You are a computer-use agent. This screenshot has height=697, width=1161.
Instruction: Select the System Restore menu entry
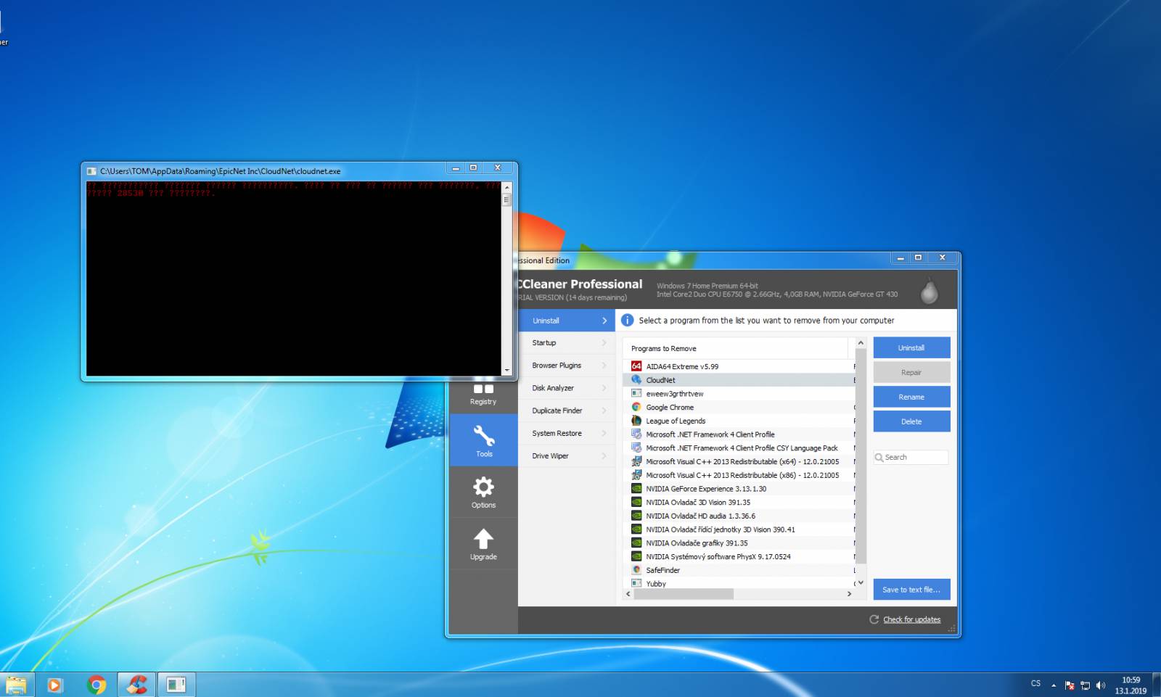(567, 433)
